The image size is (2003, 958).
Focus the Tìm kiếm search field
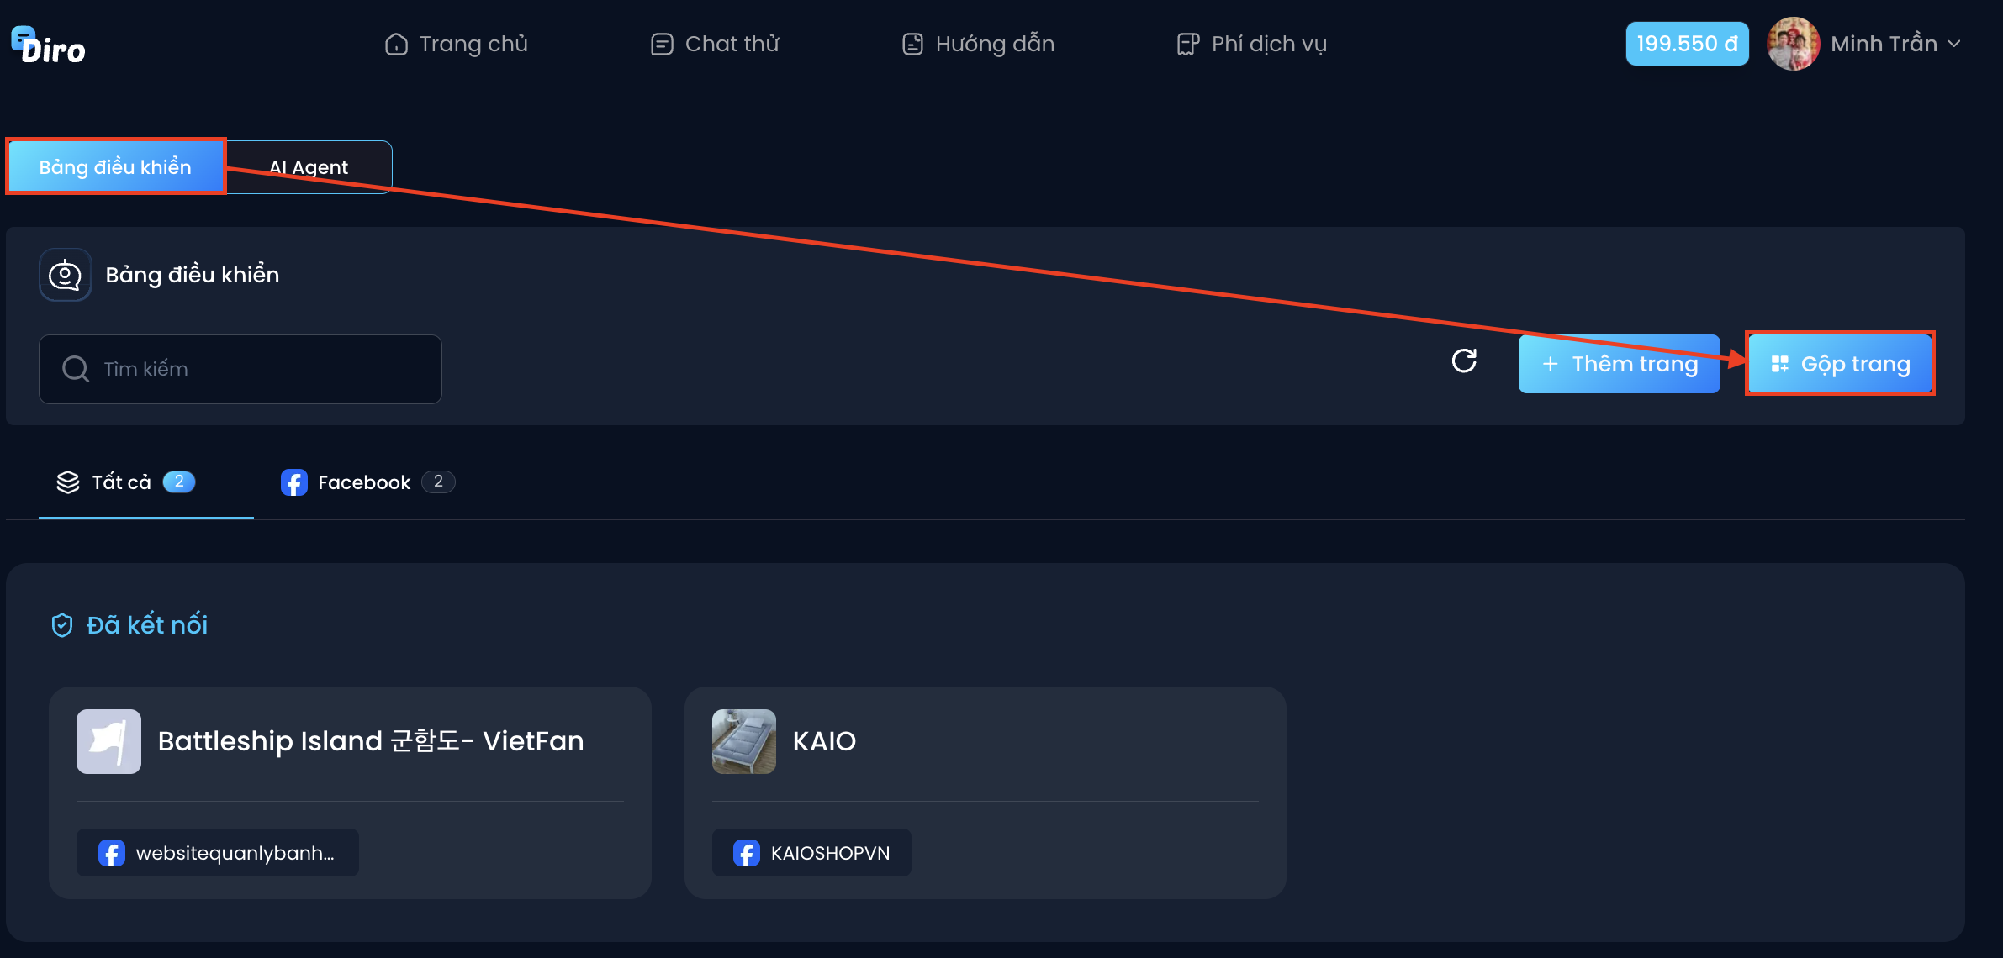pos(240,369)
